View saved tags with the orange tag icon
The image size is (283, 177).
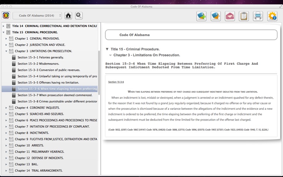click(216, 16)
